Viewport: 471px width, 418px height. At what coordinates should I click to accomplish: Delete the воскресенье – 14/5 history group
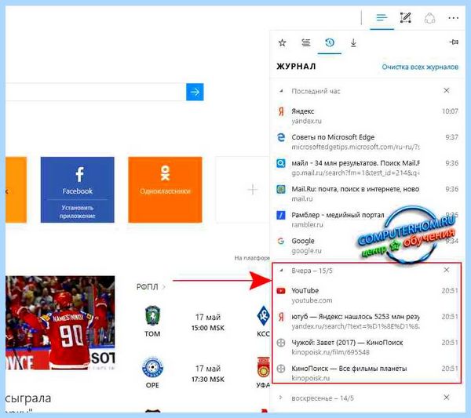coord(447,398)
